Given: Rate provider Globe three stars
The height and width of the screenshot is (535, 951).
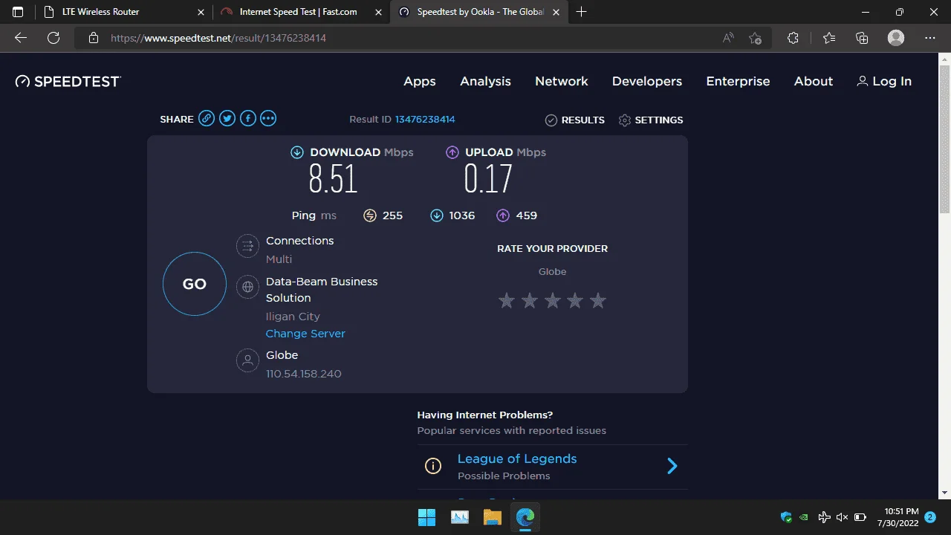Looking at the screenshot, I should click(552, 300).
